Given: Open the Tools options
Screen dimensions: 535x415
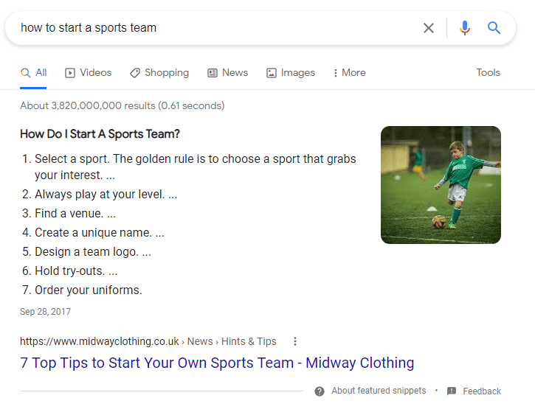Looking at the screenshot, I should 489,72.
